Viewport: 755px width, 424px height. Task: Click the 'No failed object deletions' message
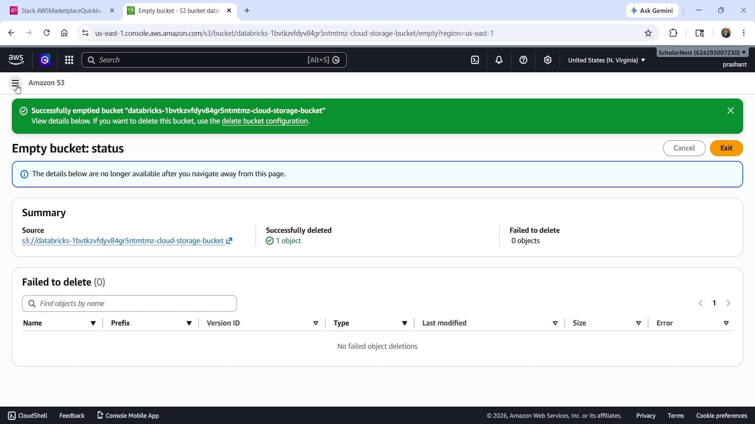tap(377, 346)
